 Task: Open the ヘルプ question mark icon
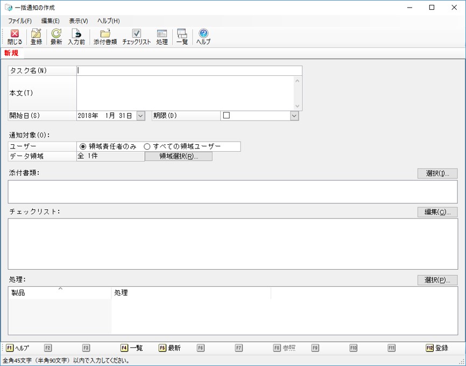pos(203,37)
